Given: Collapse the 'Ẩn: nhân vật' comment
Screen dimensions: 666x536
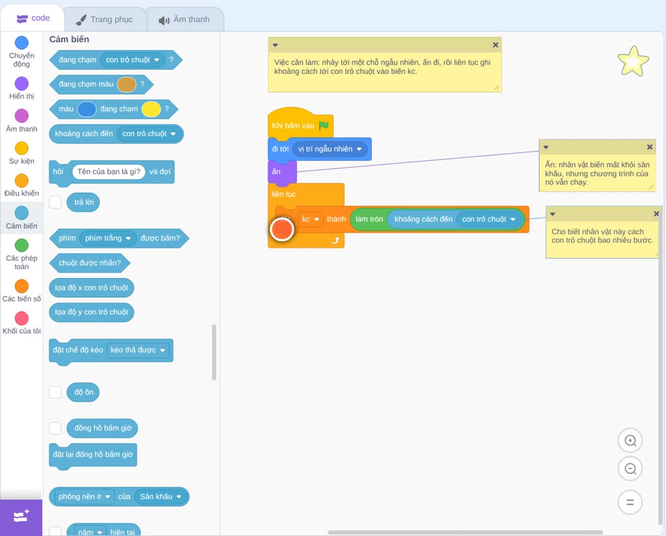Looking at the screenshot, I should point(546,147).
